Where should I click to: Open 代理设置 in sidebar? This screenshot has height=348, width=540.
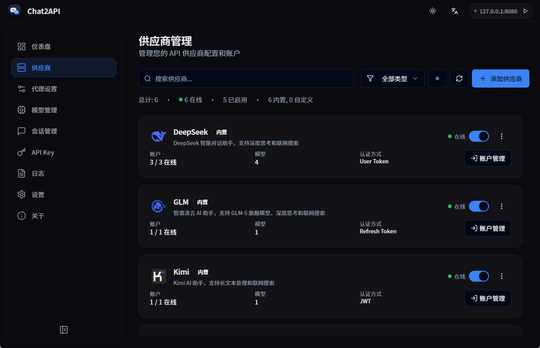click(64, 89)
